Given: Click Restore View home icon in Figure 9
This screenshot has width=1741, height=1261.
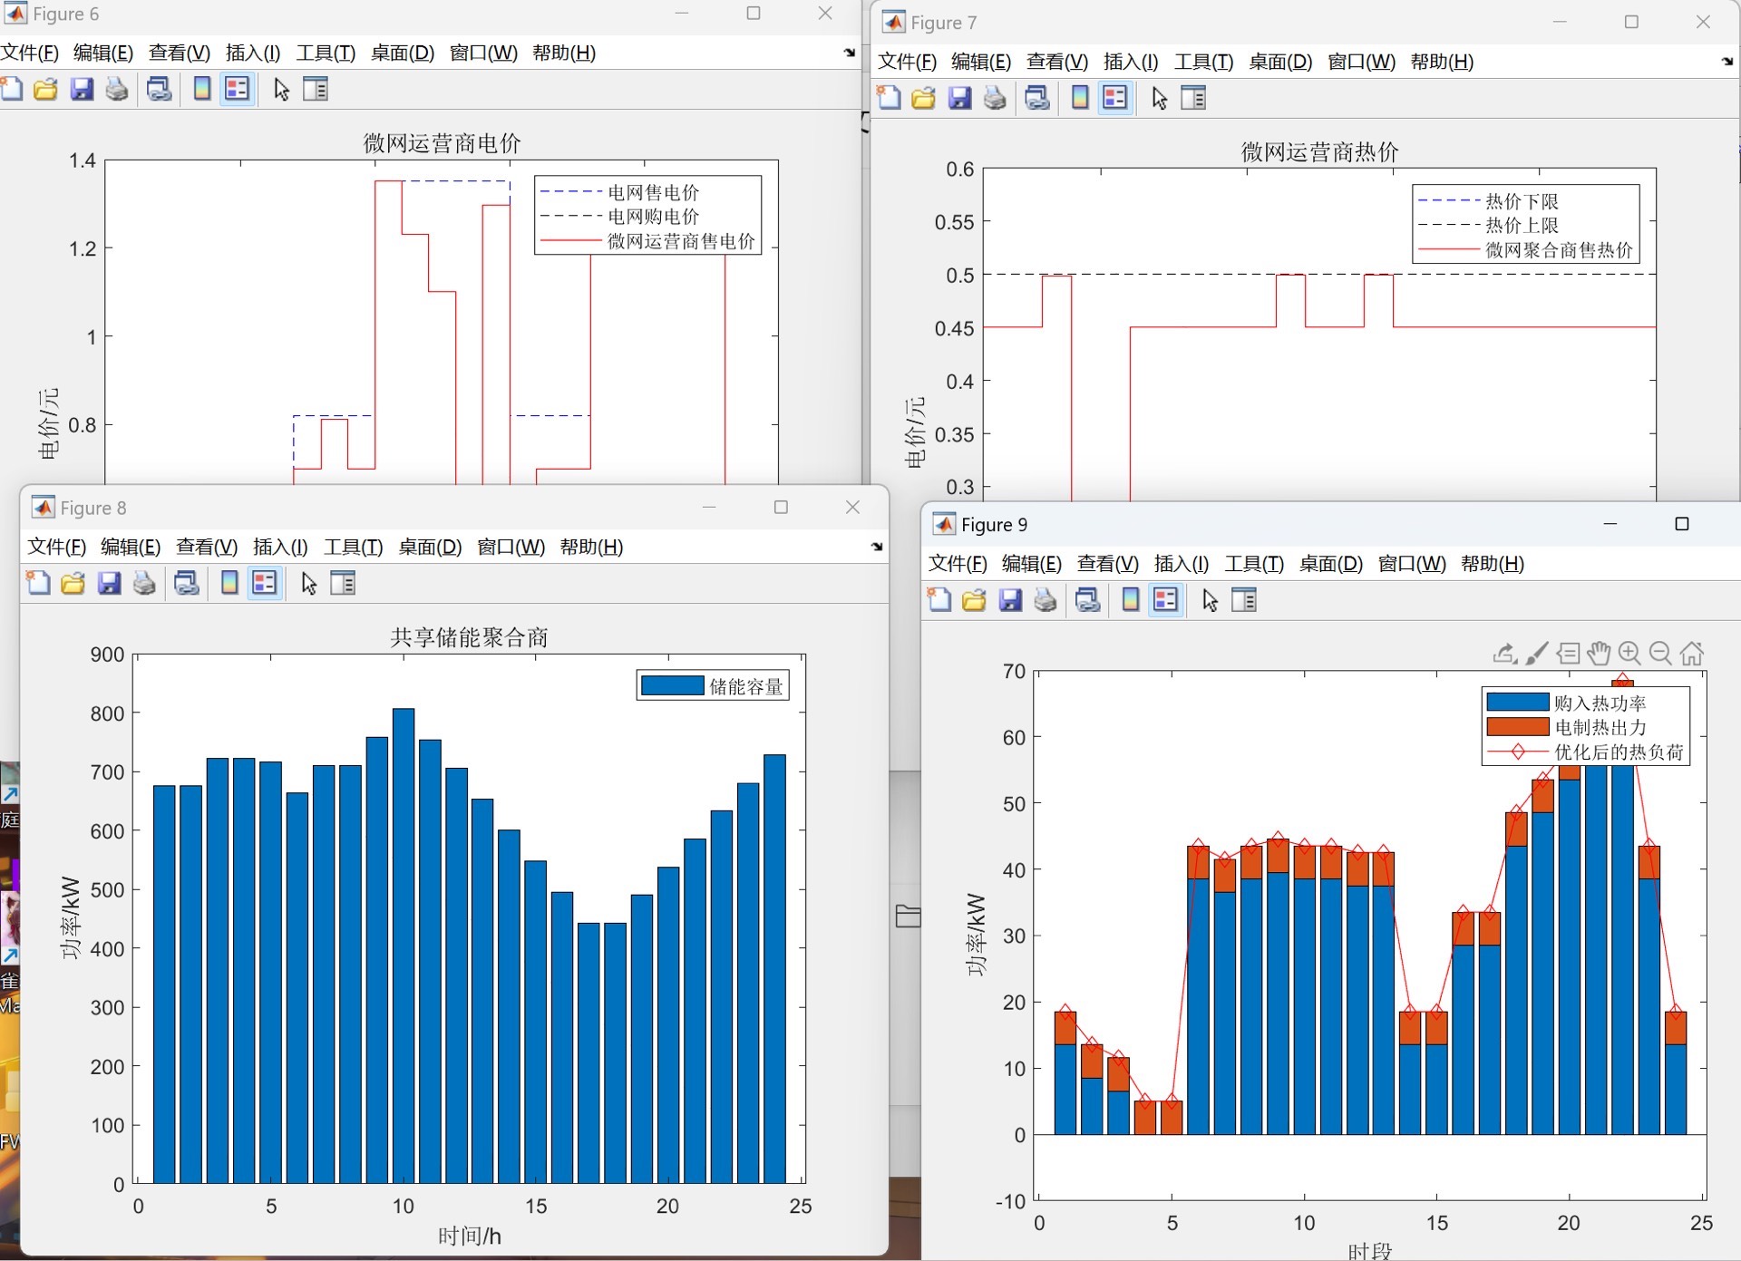Looking at the screenshot, I should point(1691,653).
